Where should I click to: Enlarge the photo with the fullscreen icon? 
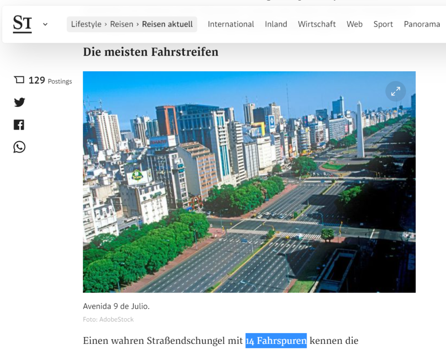pos(395,91)
